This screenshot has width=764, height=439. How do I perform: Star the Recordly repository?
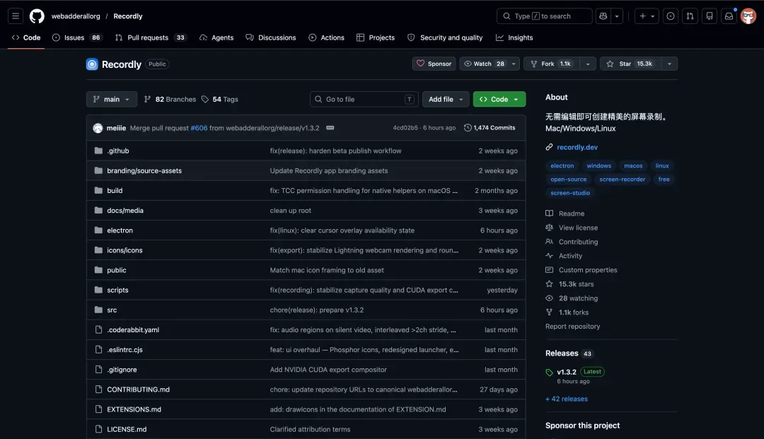point(630,64)
